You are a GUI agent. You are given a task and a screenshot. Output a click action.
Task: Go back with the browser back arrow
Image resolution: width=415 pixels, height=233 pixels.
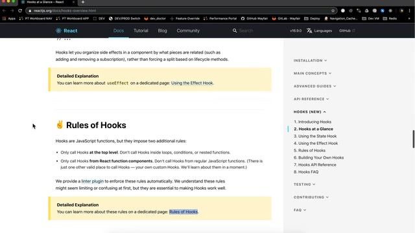[4, 10]
